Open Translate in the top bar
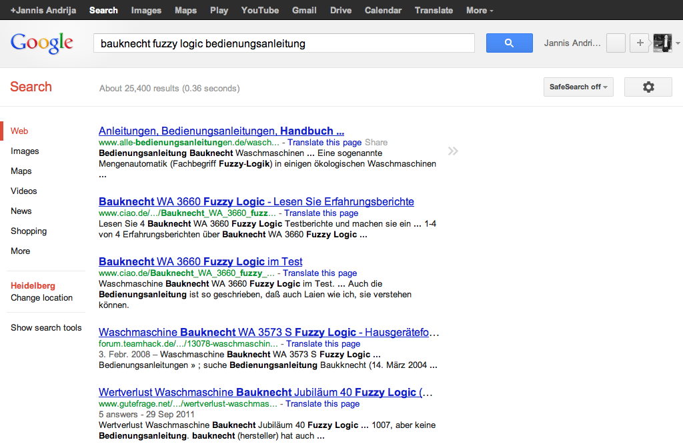The height and width of the screenshot is (446, 683). (x=434, y=10)
